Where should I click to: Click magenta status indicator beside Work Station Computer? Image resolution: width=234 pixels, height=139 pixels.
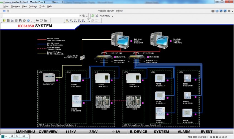[171, 41]
